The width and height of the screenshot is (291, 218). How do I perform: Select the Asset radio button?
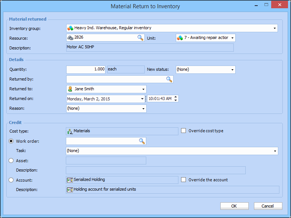[11, 161]
